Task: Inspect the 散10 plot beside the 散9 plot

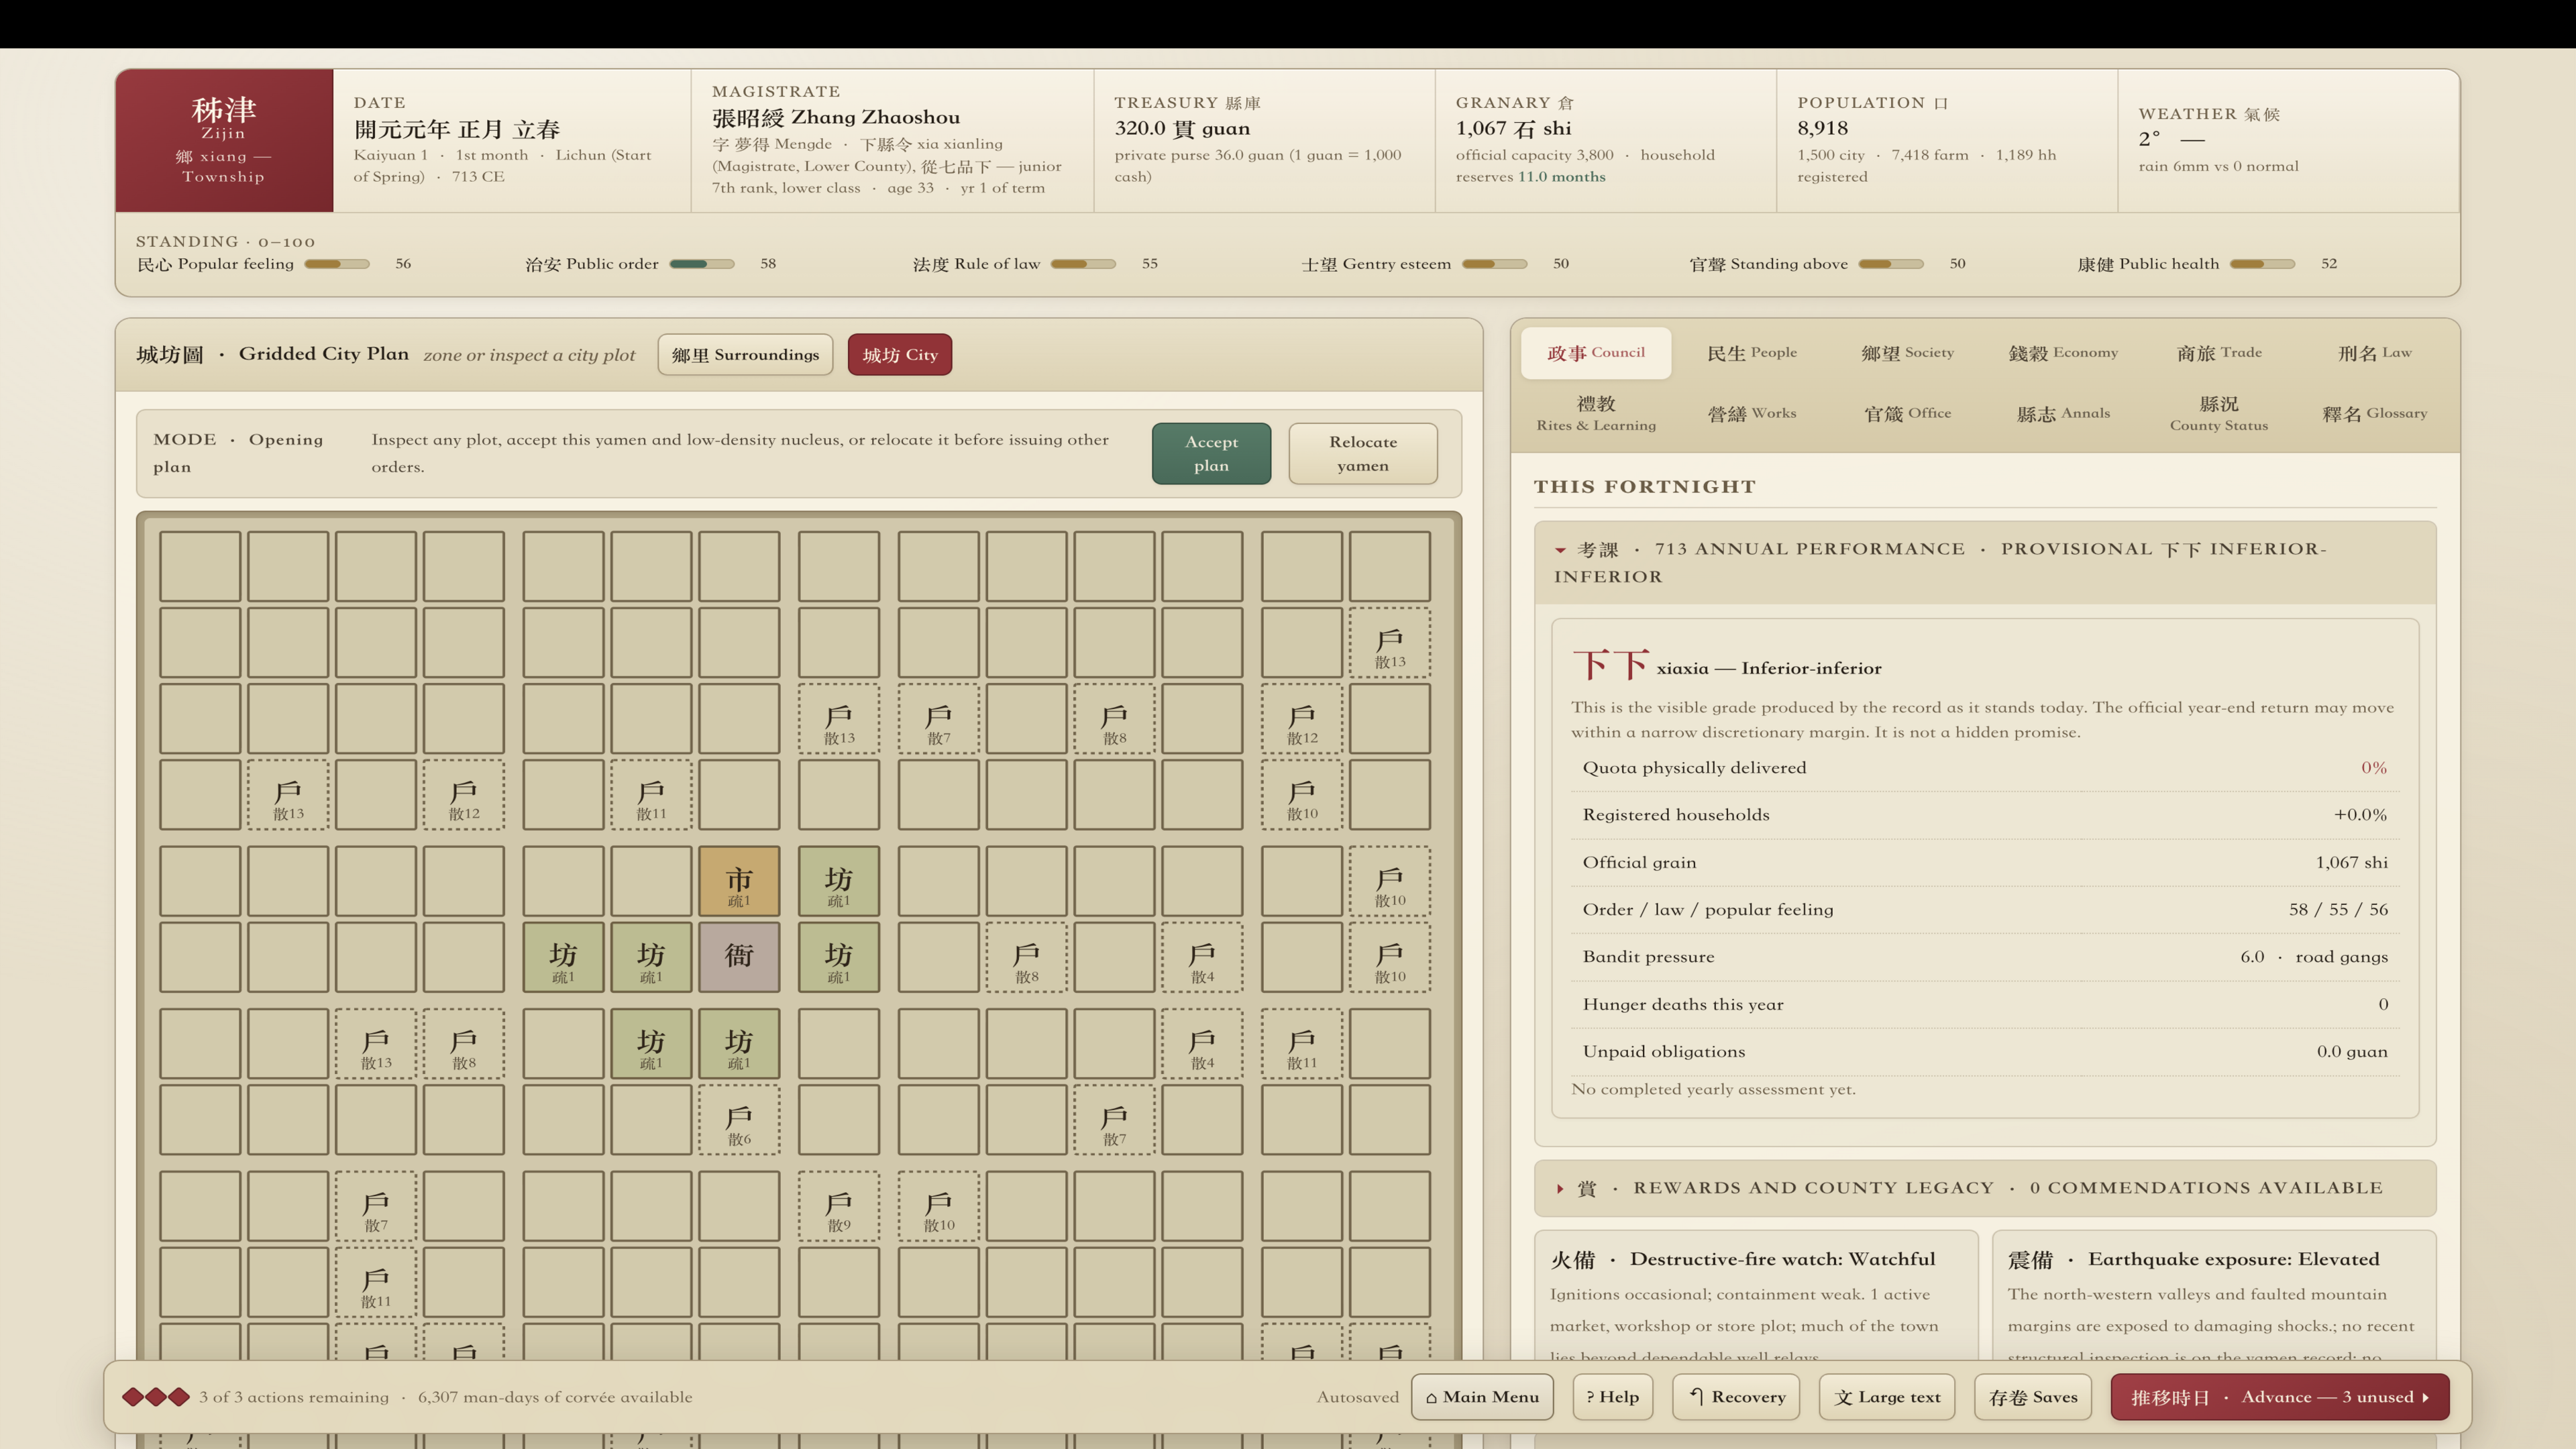Action: (939, 1206)
